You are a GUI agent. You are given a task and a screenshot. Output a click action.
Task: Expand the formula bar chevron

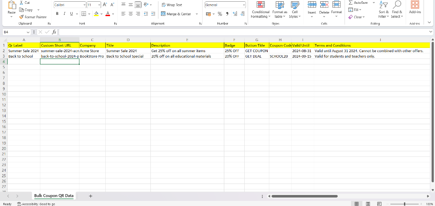431,32
